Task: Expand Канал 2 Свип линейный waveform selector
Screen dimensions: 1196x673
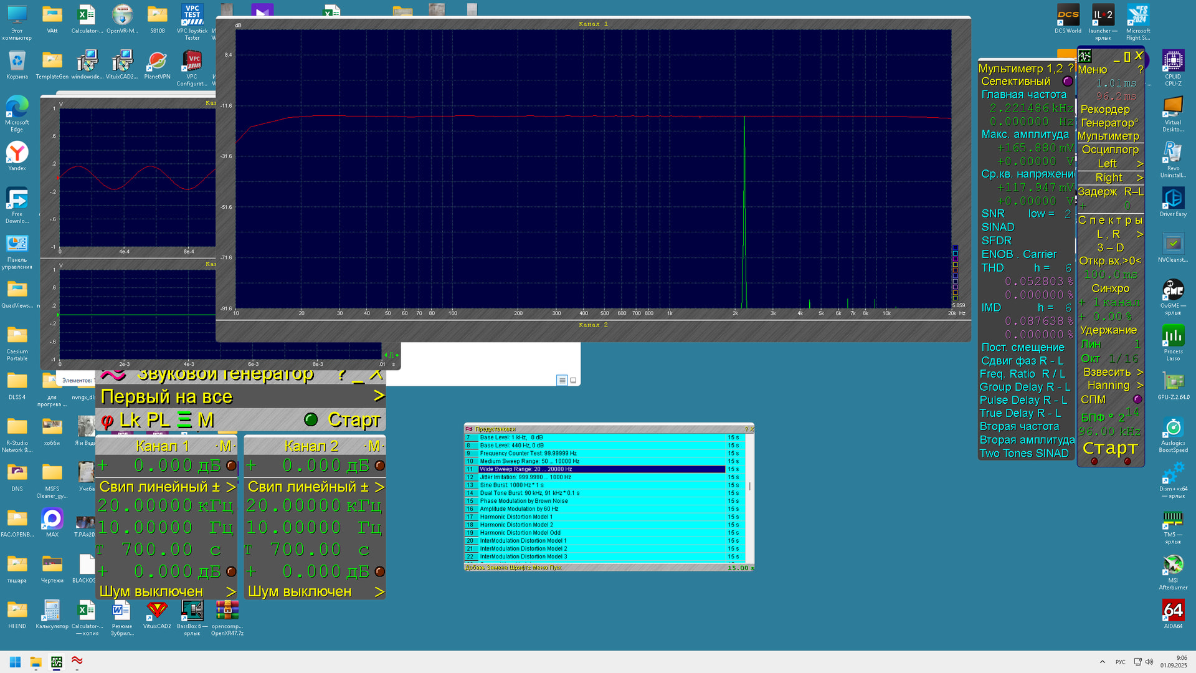Action: tap(379, 487)
